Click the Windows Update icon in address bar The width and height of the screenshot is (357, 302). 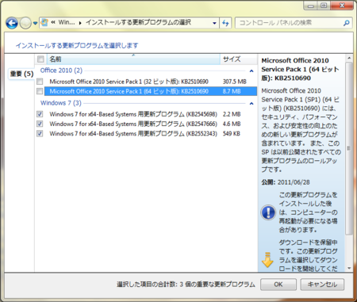point(44,22)
